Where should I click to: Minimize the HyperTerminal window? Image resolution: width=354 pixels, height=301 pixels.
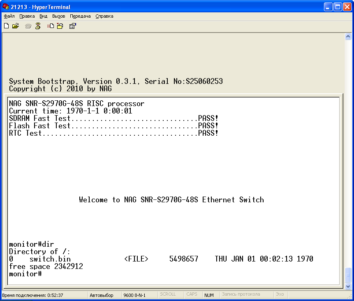click(x=328, y=7)
